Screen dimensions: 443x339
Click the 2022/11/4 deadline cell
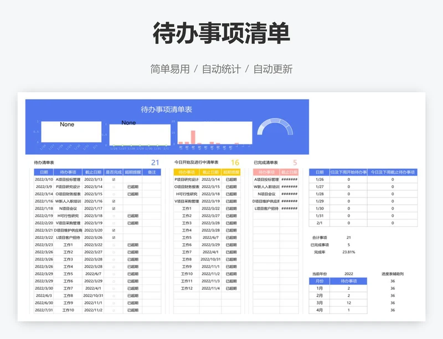pos(210,289)
